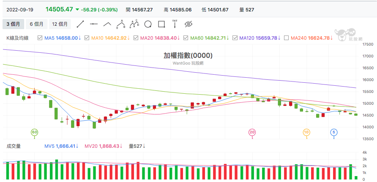The image size is (377, 182).
Task: Select the circle drawing tool
Action: tap(148, 24)
